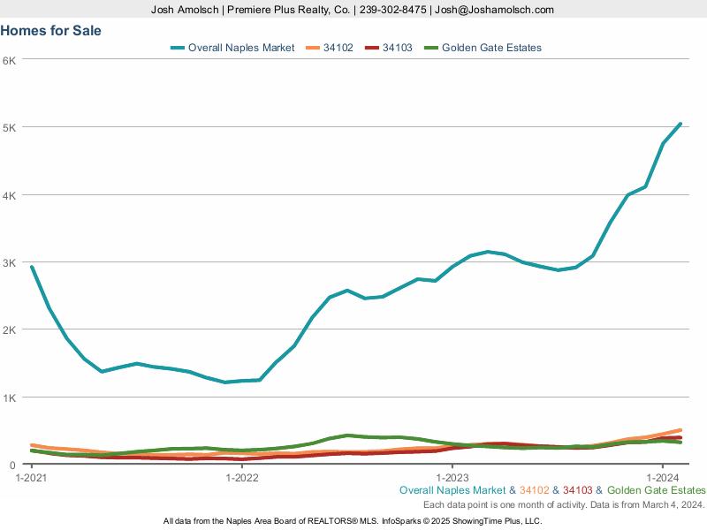Click the green Golden Gate Estates legend swatch

coord(431,48)
